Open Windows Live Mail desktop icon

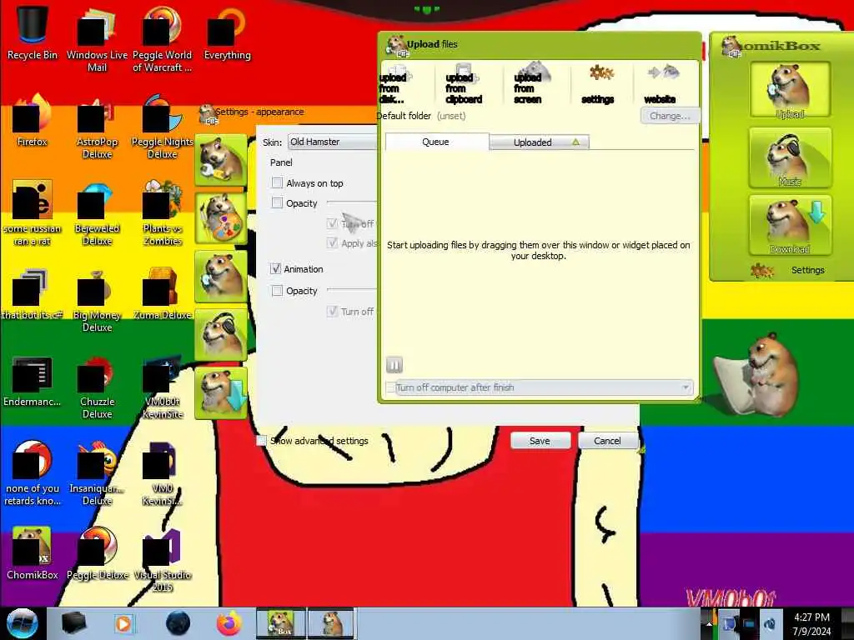pyautogui.click(x=97, y=39)
